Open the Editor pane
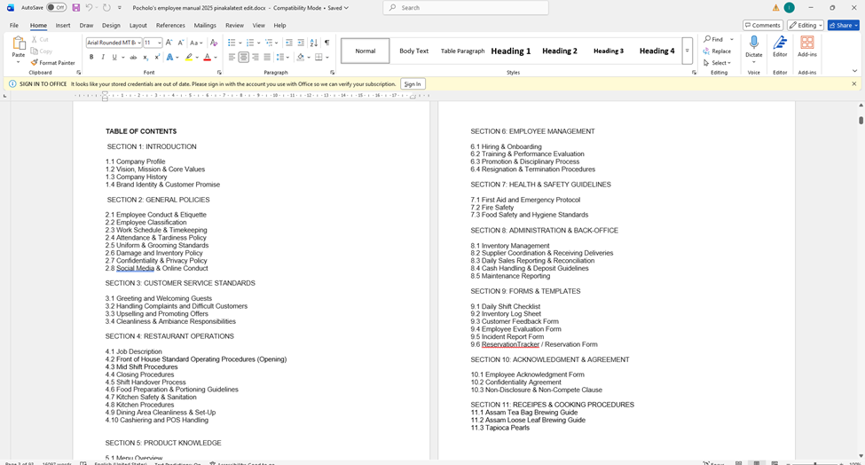 [x=780, y=46]
